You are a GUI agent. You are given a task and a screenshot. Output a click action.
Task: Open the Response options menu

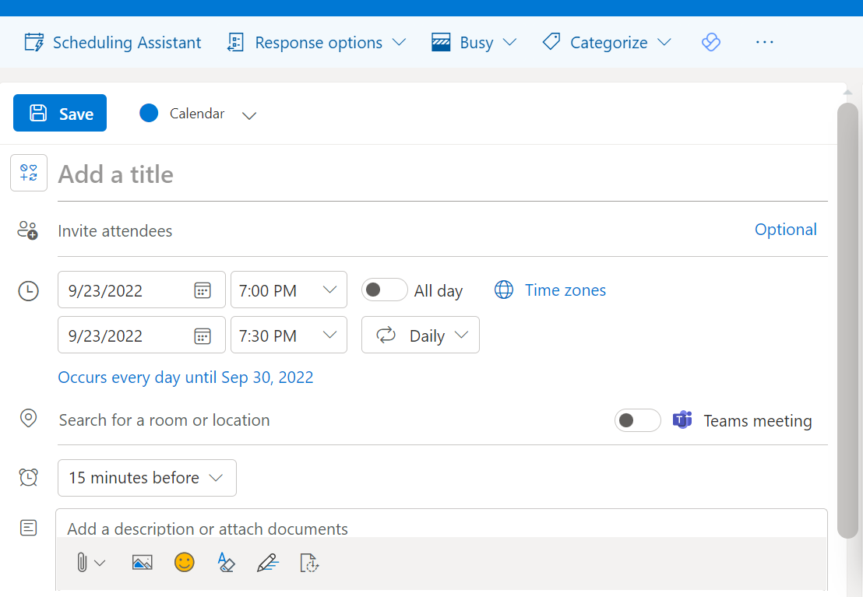[x=315, y=42]
